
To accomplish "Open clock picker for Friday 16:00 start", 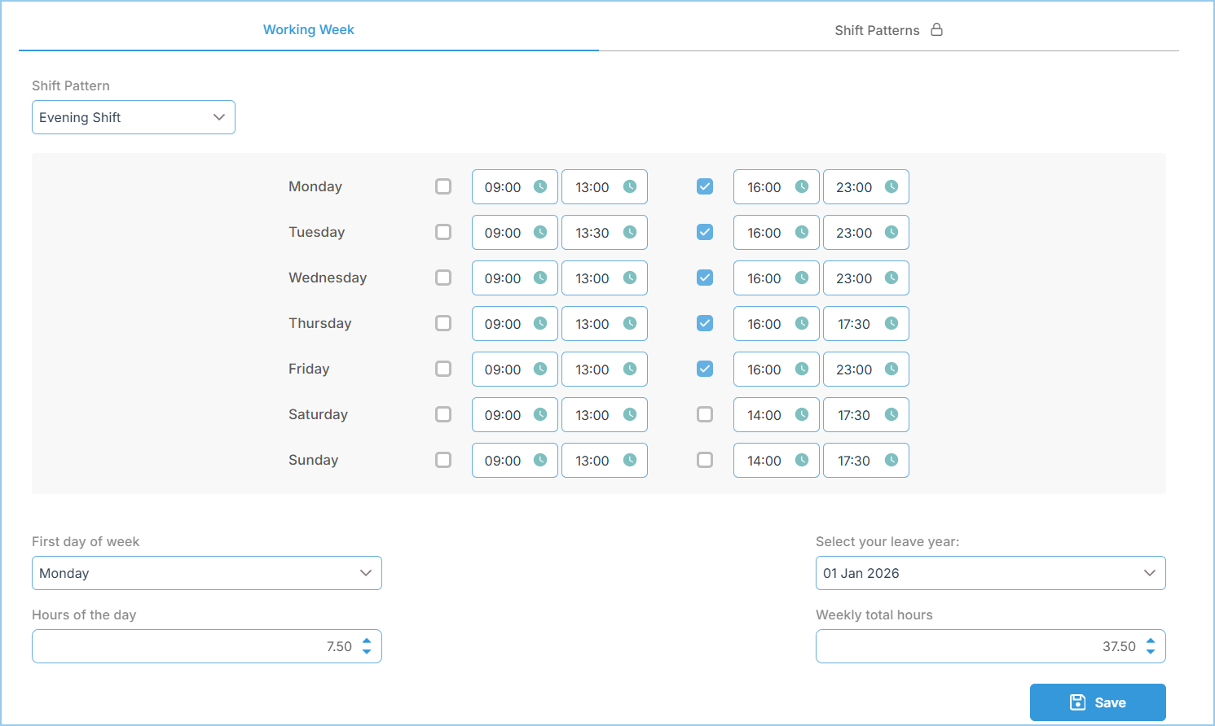I will coord(802,369).
